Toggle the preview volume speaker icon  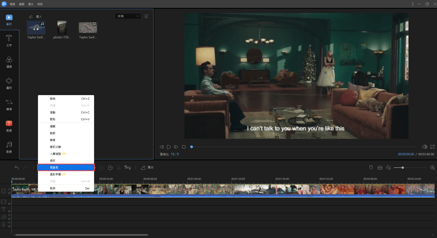(424, 147)
